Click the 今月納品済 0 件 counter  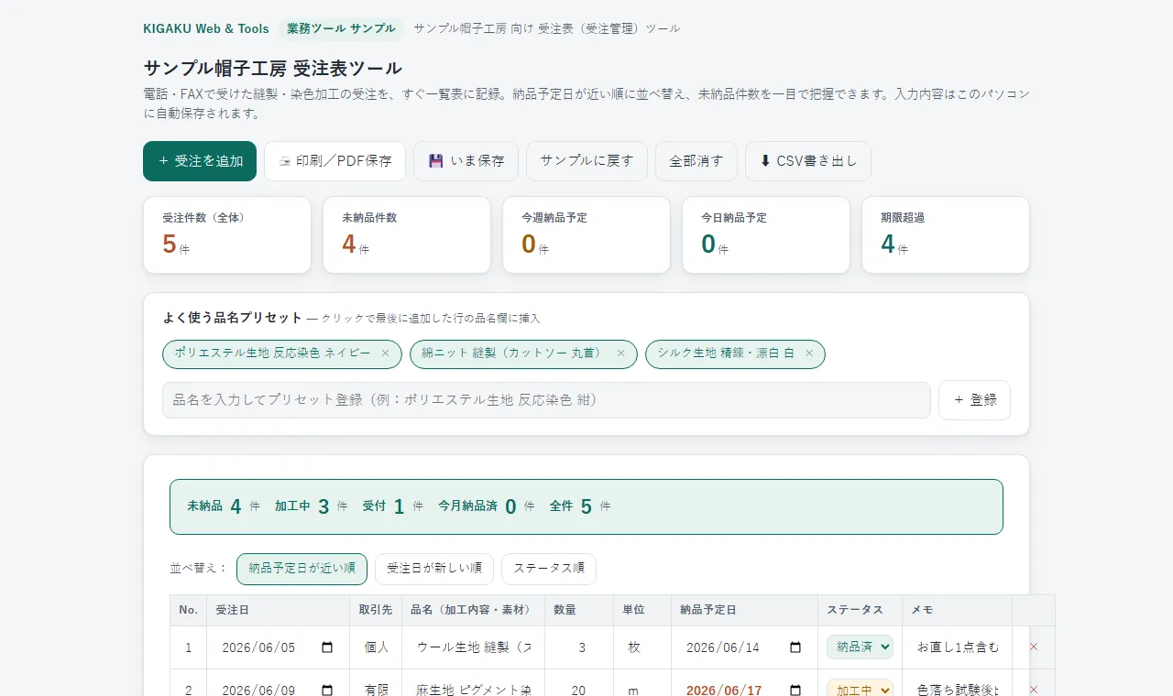coord(486,506)
